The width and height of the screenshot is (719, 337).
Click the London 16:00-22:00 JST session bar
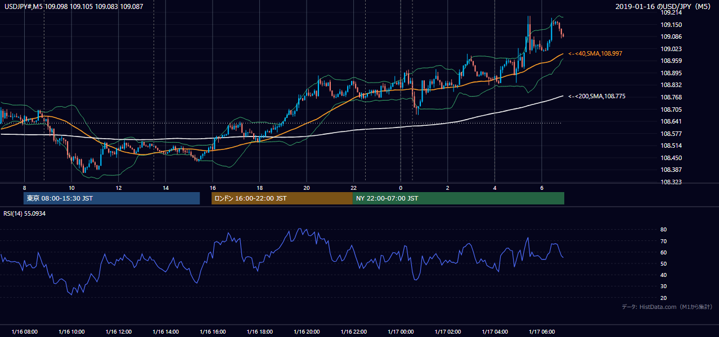(x=282, y=198)
